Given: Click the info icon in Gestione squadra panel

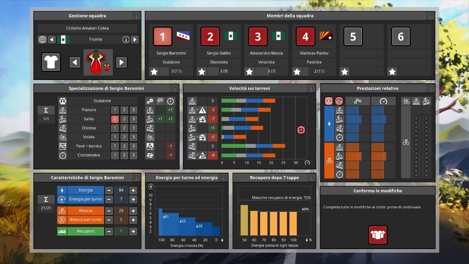Looking at the screenshot, I should 136,16.
